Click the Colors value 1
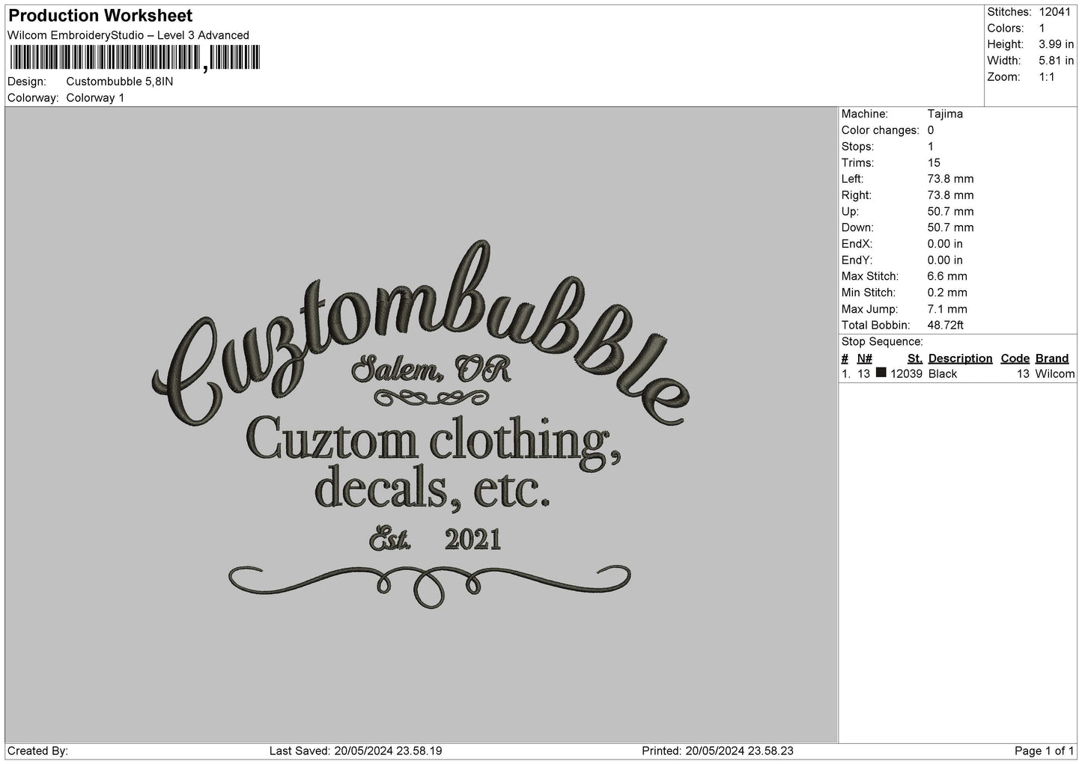Screen dimensions: 1082x764 point(1042,28)
